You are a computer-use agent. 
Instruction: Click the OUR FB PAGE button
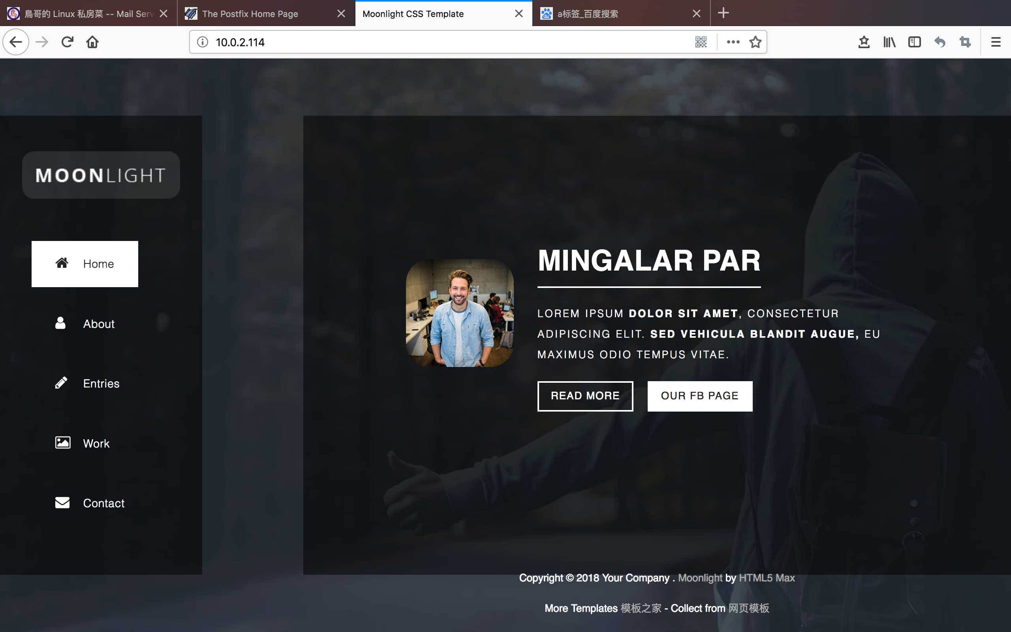click(699, 396)
